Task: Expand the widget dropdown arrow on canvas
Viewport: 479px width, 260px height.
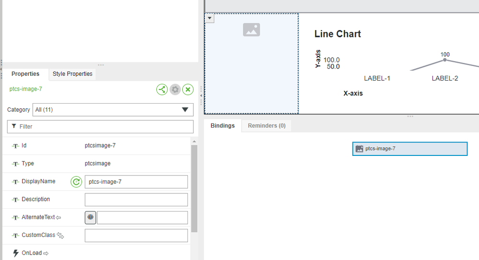Action: (210, 18)
